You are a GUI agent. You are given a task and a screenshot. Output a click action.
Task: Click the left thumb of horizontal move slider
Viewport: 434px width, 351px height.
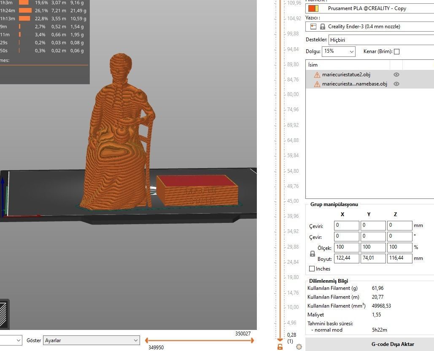pos(147,340)
